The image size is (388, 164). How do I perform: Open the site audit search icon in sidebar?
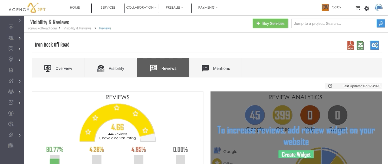pos(11,49)
